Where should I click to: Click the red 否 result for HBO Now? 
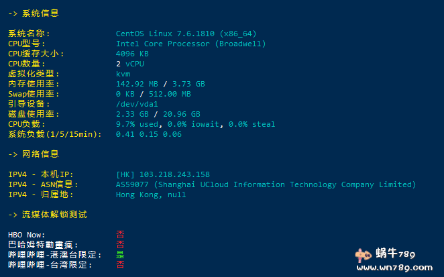(x=120, y=235)
